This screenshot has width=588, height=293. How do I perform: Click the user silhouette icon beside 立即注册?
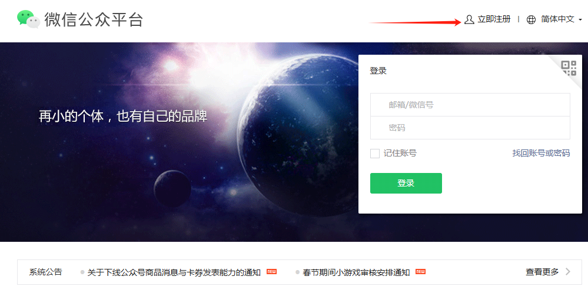(x=469, y=19)
